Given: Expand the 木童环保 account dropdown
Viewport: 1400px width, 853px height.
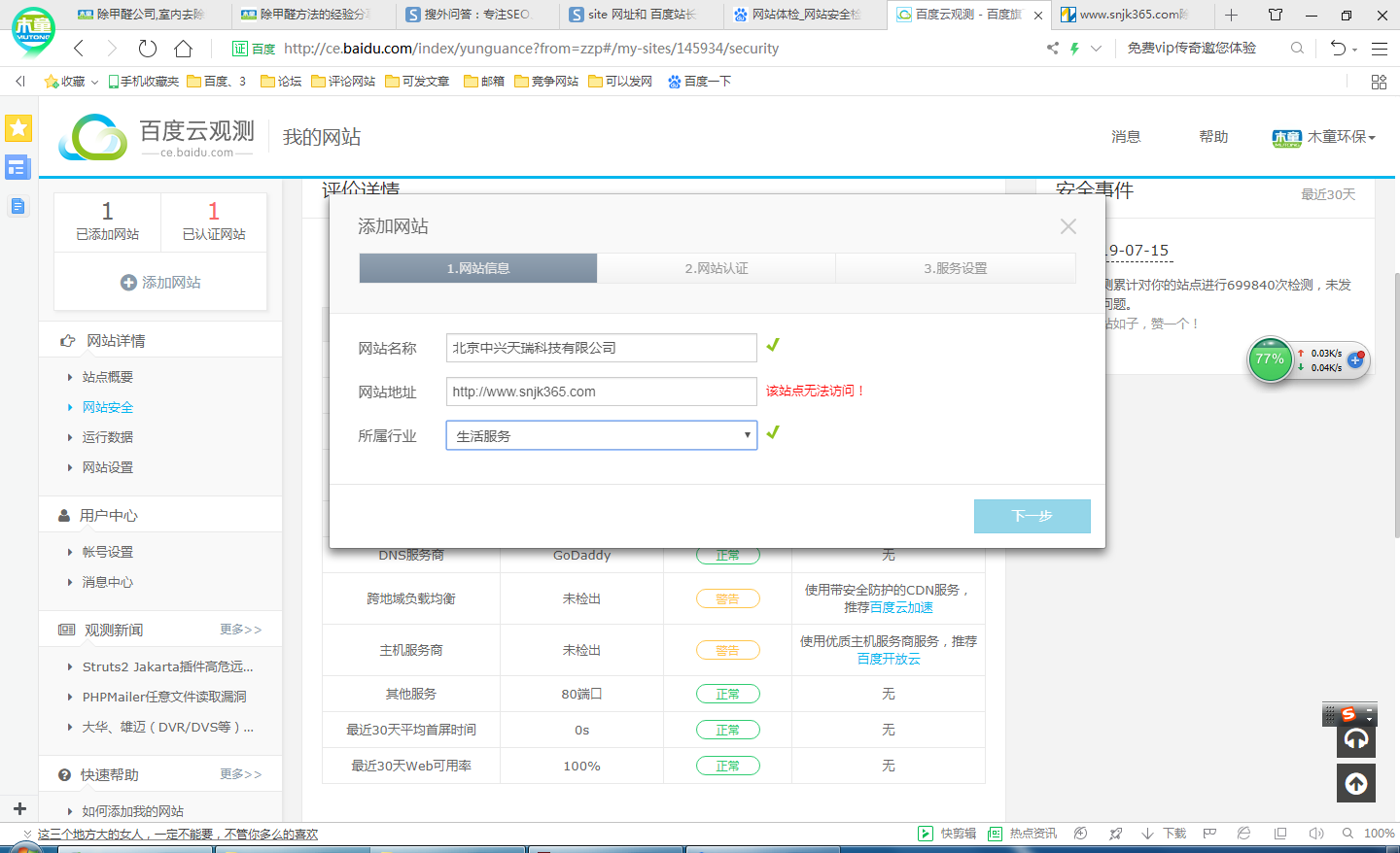Looking at the screenshot, I should (x=1324, y=137).
